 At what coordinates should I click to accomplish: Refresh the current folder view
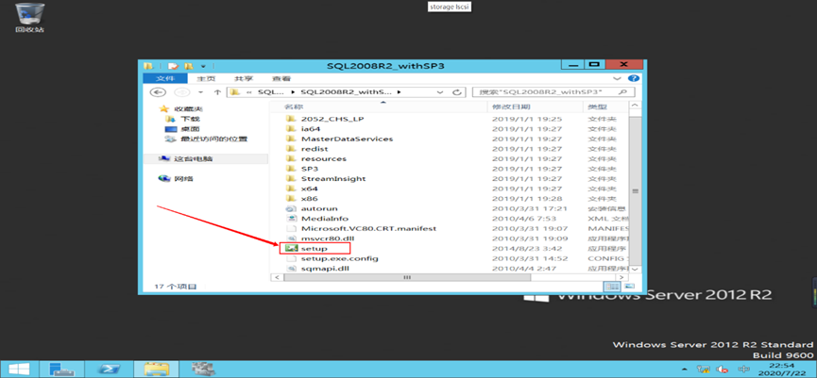456,92
